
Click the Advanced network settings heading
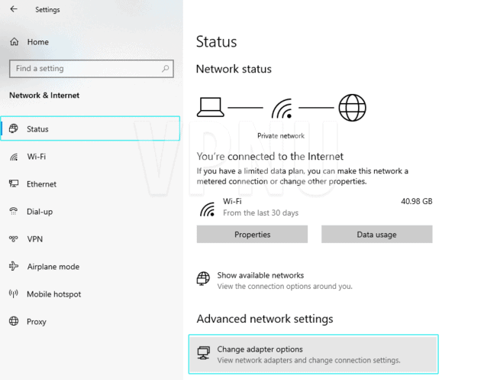point(265,319)
